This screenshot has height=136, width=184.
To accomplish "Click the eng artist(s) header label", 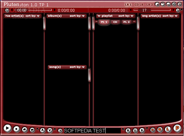I will coord(151,16).
